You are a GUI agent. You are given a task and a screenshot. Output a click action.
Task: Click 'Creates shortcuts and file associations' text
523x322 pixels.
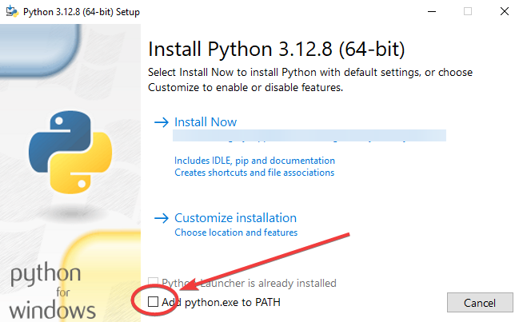254,173
